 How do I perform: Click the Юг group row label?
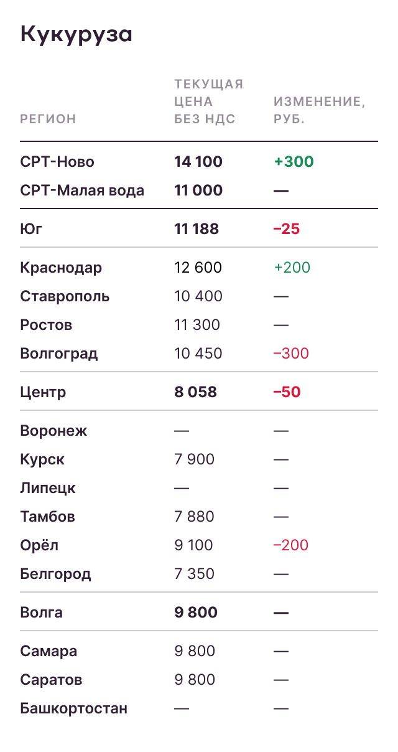(x=32, y=229)
